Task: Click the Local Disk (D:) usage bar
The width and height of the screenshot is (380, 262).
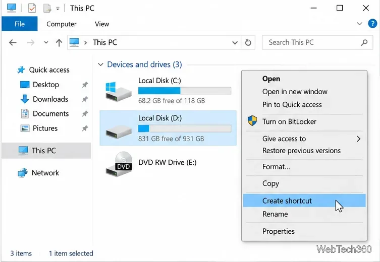Action: pos(184,128)
